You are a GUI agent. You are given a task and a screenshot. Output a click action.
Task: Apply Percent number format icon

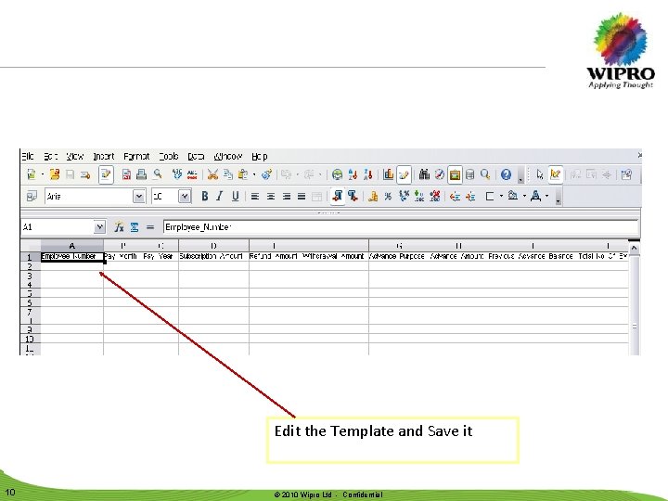[388, 197]
